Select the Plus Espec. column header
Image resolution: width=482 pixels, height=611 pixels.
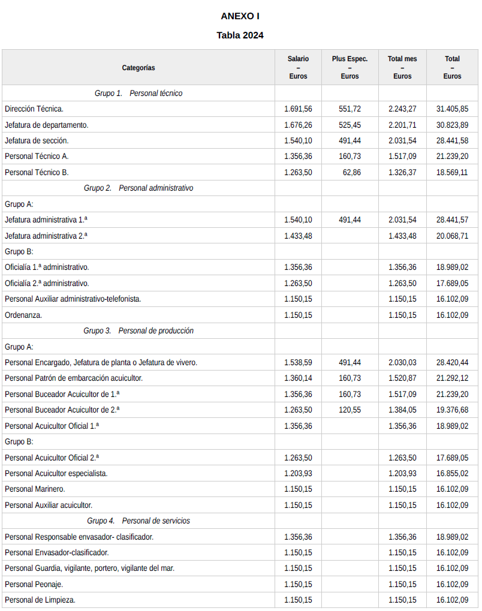pos(350,67)
